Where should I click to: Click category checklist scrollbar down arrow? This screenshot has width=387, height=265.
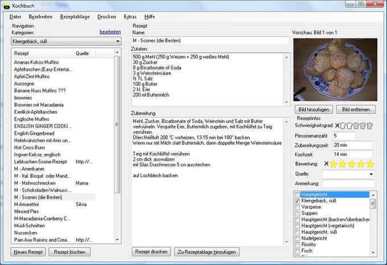(x=373, y=252)
